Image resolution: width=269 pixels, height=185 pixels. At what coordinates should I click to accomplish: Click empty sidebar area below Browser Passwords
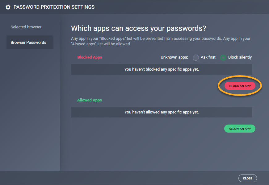tap(30, 108)
